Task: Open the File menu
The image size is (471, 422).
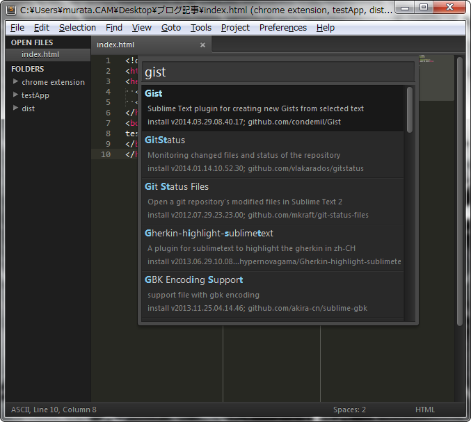Action: coord(17,28)
